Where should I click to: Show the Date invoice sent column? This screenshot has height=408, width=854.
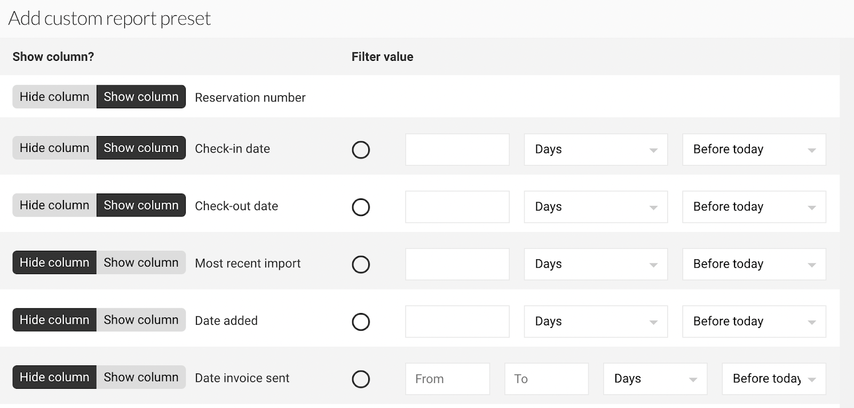(x=141, y=377)
